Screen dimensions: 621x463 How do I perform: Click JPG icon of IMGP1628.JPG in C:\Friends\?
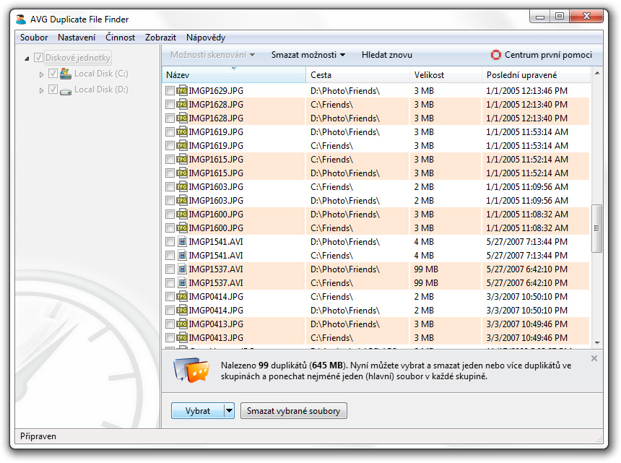pos(182,105)
